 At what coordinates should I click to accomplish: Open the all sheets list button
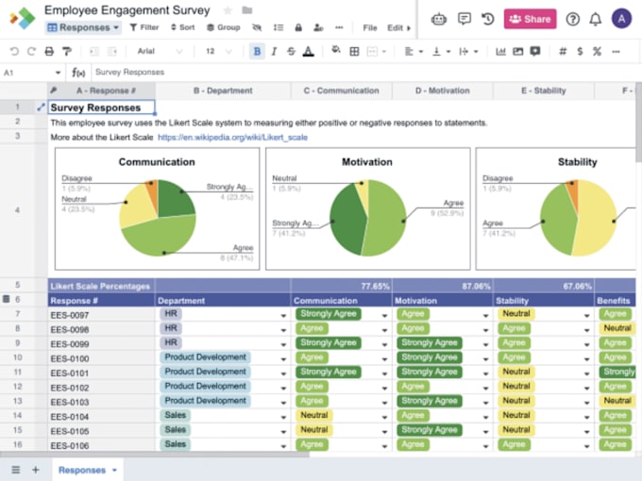(15, 470)
